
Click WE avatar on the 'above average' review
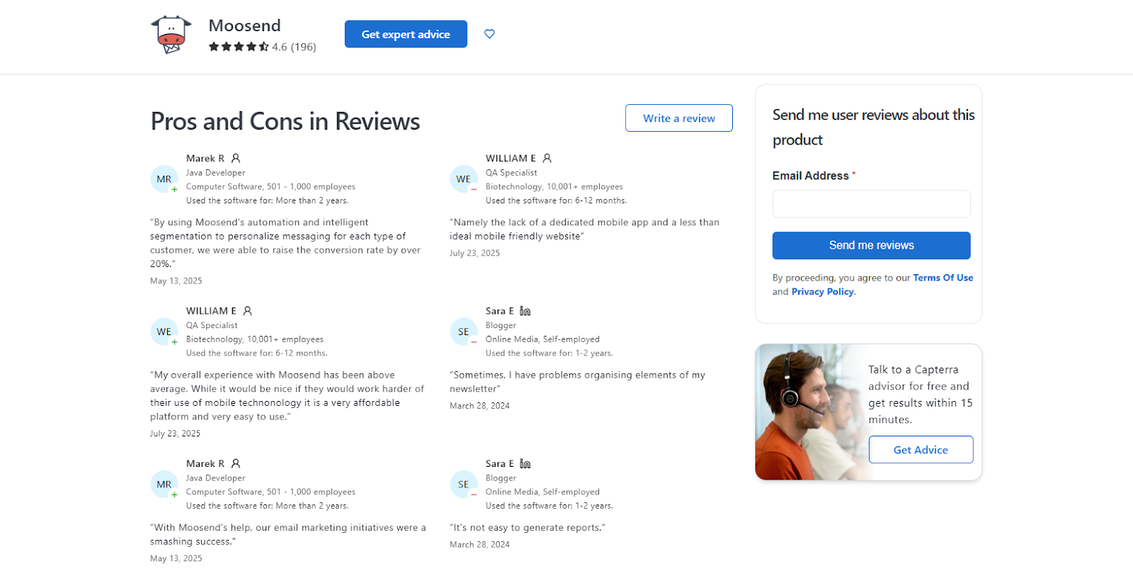(164, 332)
